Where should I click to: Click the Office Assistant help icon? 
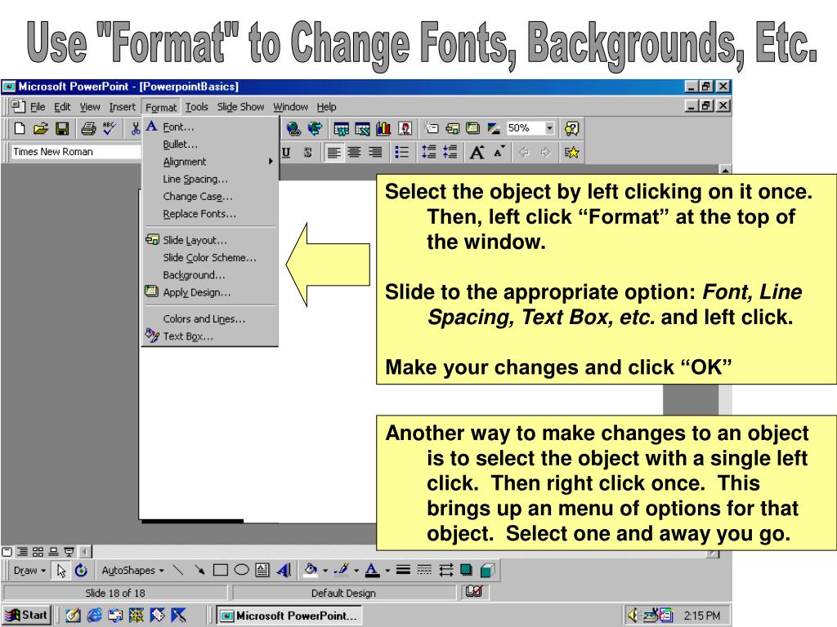571,128
